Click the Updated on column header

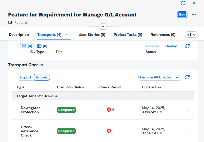pos(151,87)
